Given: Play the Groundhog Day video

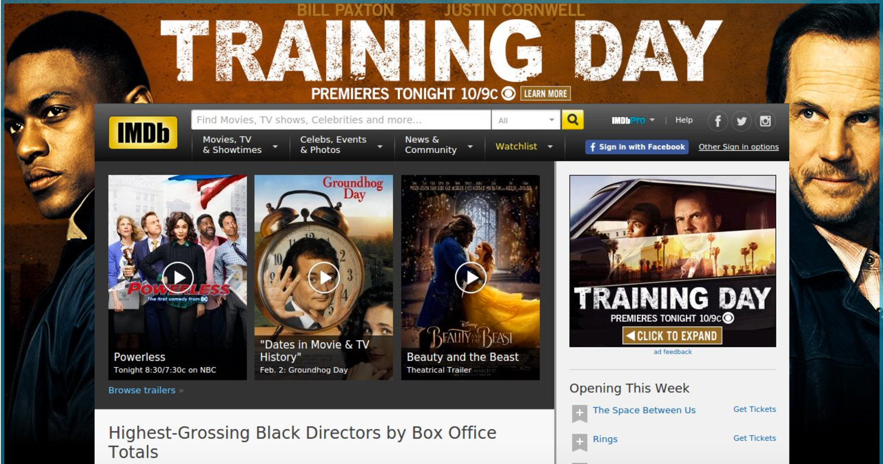Looking at the screenshot, I should 324,278.
